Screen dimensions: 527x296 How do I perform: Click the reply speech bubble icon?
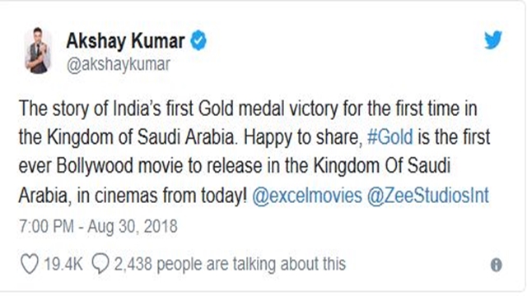(x=100, y=264)
